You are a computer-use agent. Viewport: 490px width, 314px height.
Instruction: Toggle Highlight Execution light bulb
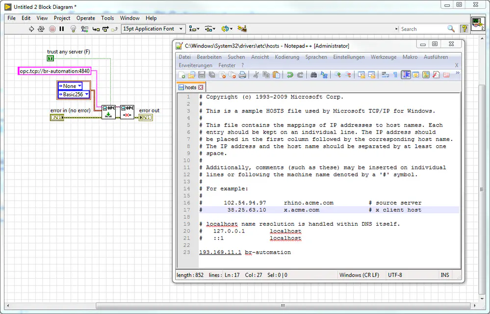73,29
